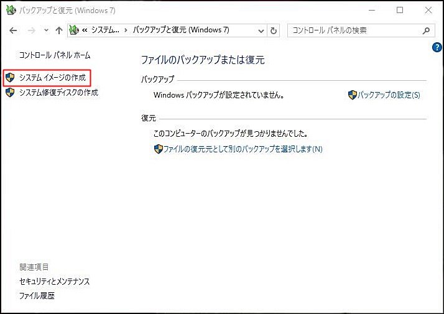Maximize the バックアップと復元 window

tap(400, 10)
